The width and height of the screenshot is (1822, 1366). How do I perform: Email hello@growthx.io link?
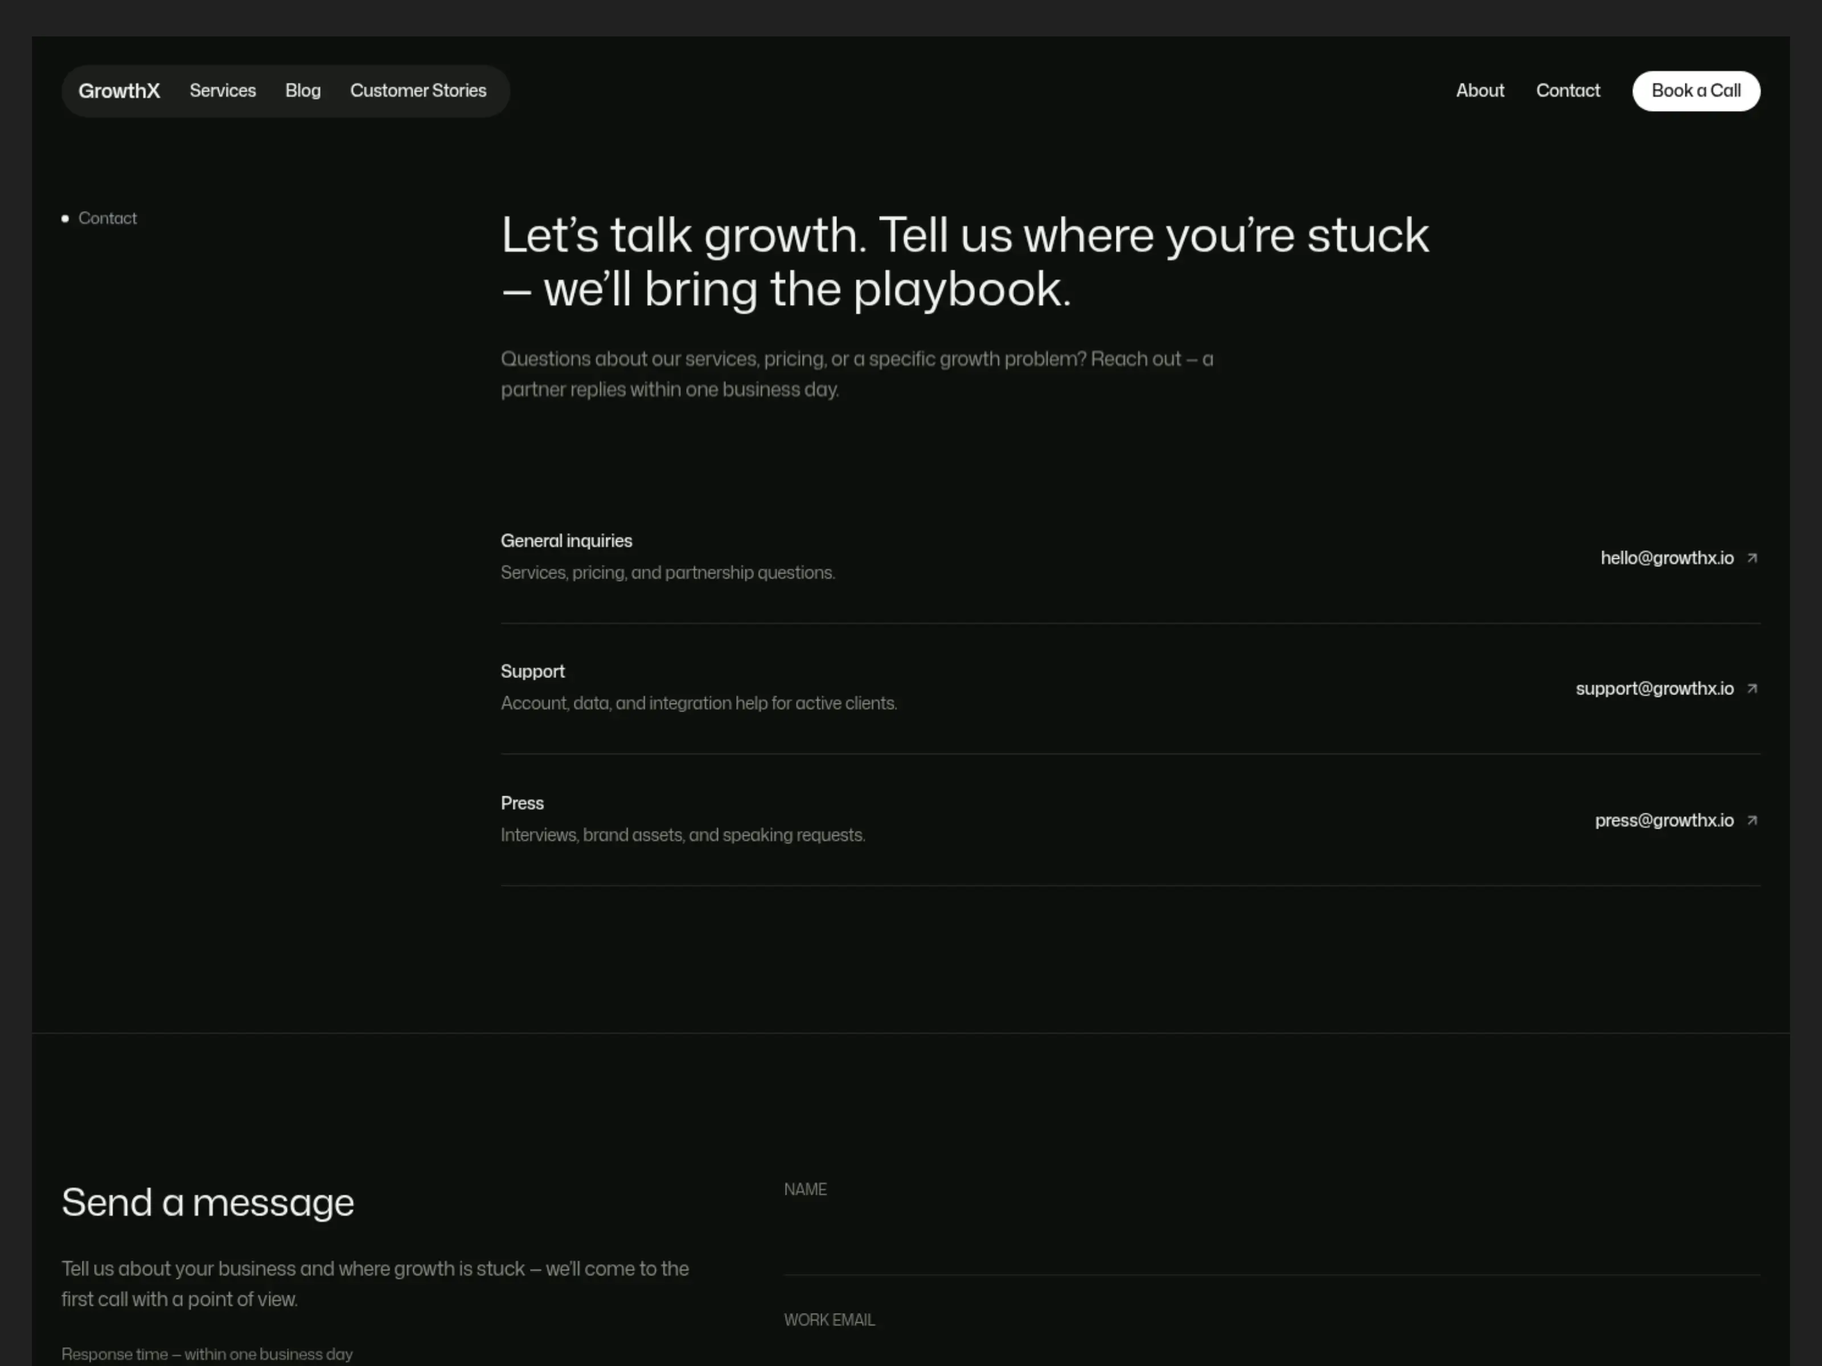point(1667,558)
